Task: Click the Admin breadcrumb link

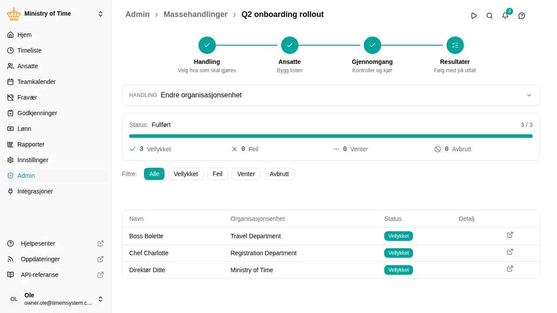Action: click(138, 14)
